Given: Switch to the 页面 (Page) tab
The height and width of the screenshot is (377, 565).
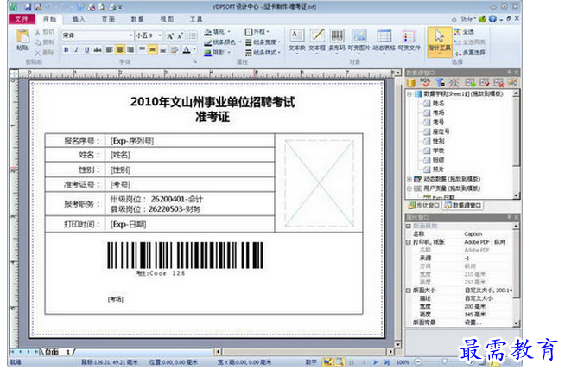Looking at the screenshot, I should click(x=108, y=20).
